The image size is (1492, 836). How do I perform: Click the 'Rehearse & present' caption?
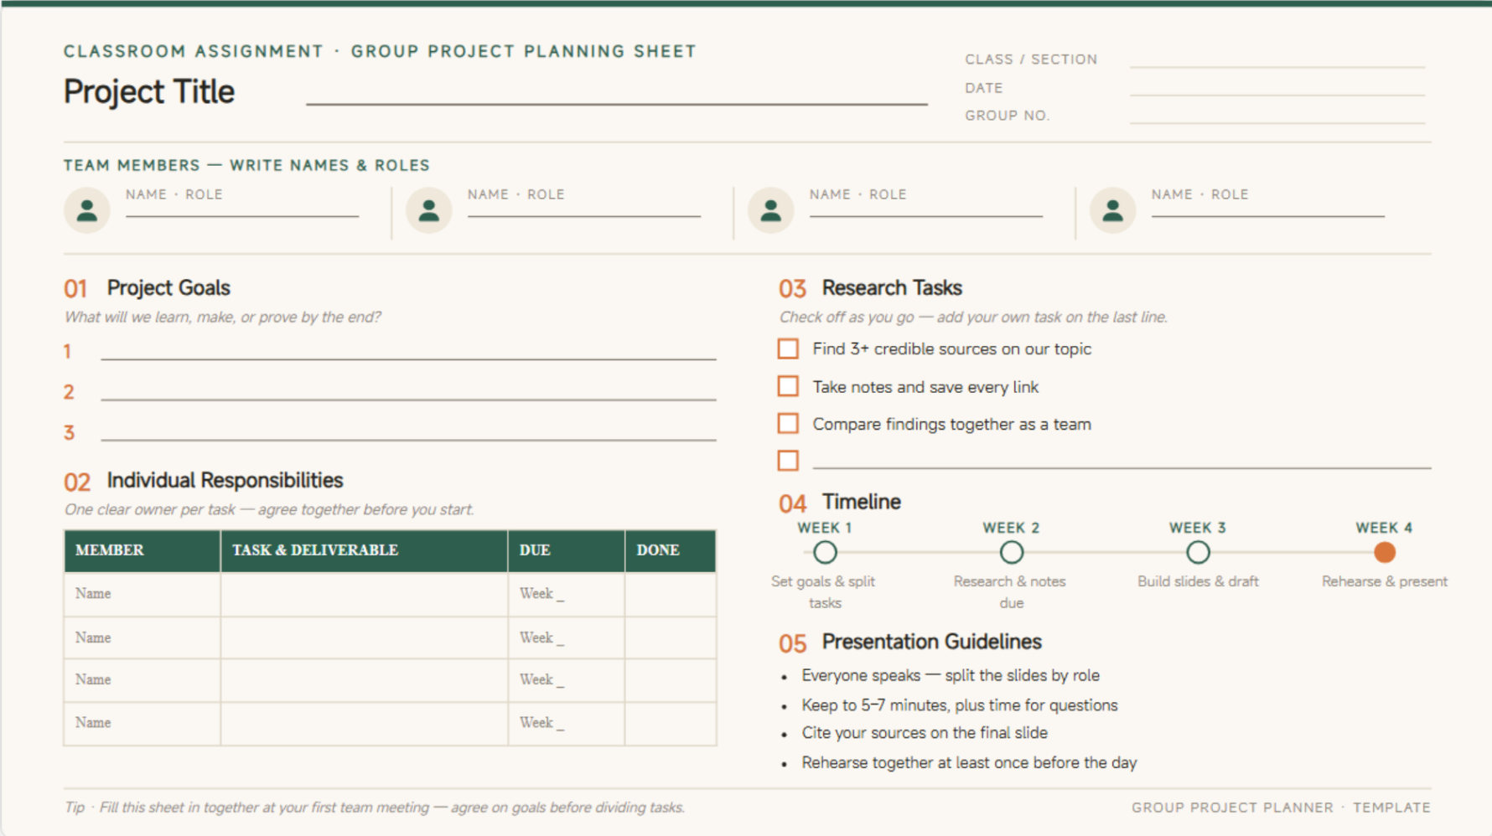[x=1385, y=581]
